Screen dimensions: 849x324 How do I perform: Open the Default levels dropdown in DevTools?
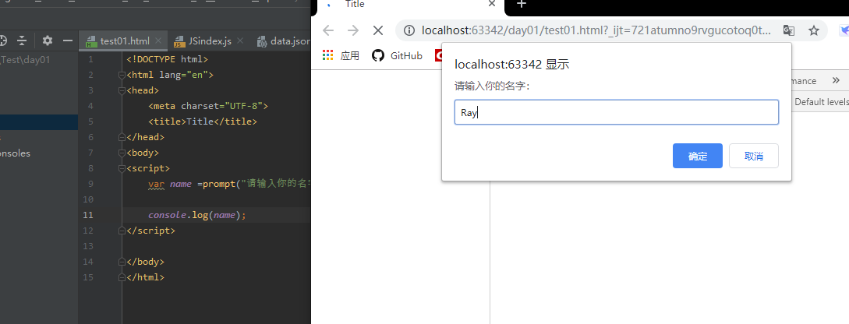click(822, 102)
